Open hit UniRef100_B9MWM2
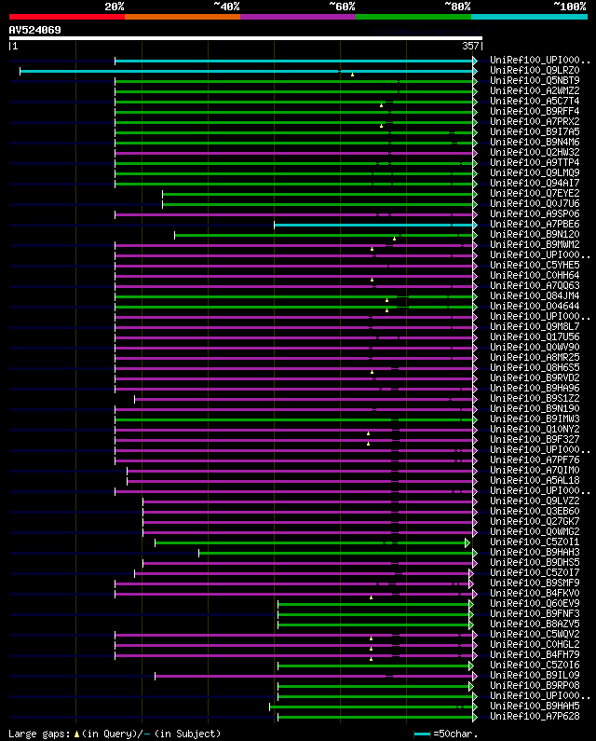 point(535,245)
